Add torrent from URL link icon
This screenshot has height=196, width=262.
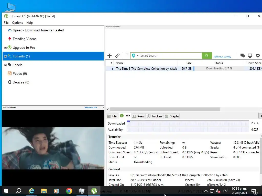click(117, 56)
